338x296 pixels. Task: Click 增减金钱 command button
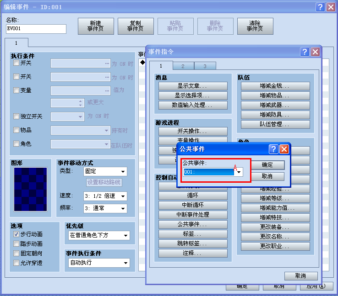tap(275, 86)
